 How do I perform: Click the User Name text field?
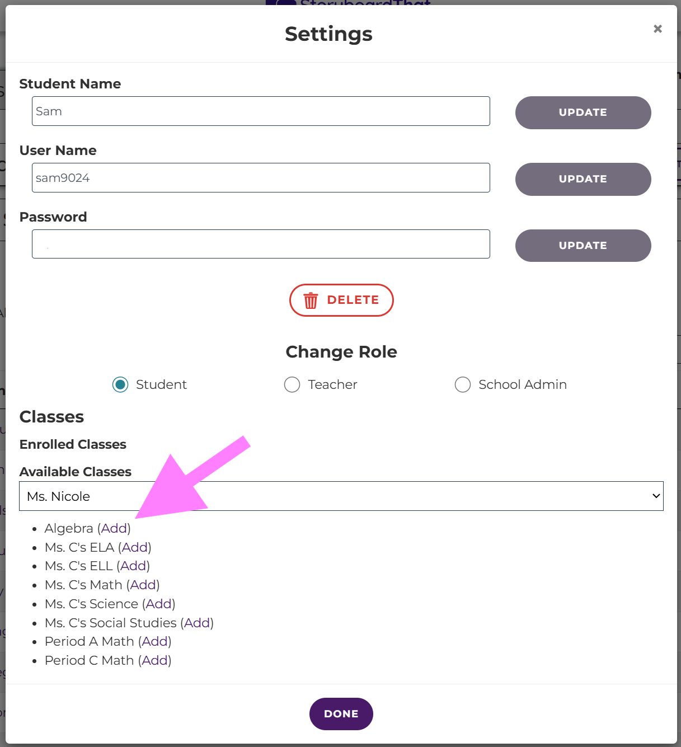261,178
